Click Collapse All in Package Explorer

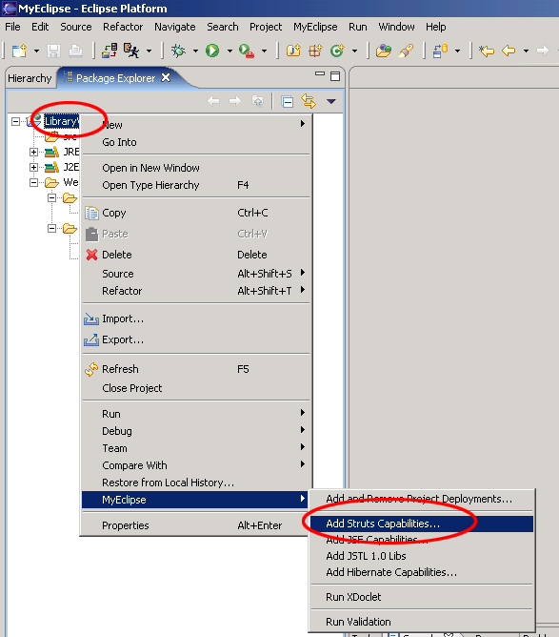coord(288,101)
